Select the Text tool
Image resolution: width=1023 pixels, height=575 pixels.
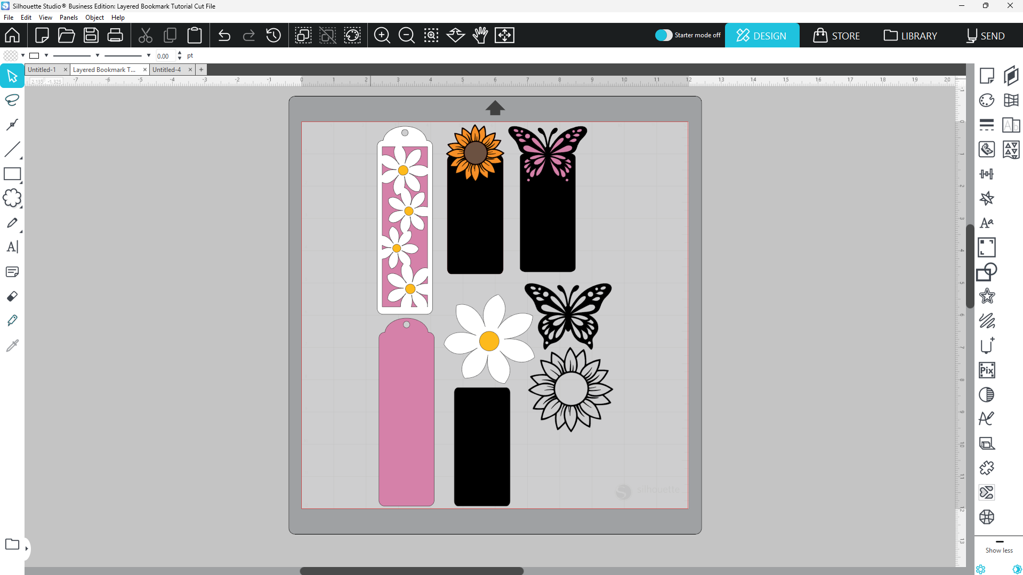pyautogui.click(x=12, y=247)
